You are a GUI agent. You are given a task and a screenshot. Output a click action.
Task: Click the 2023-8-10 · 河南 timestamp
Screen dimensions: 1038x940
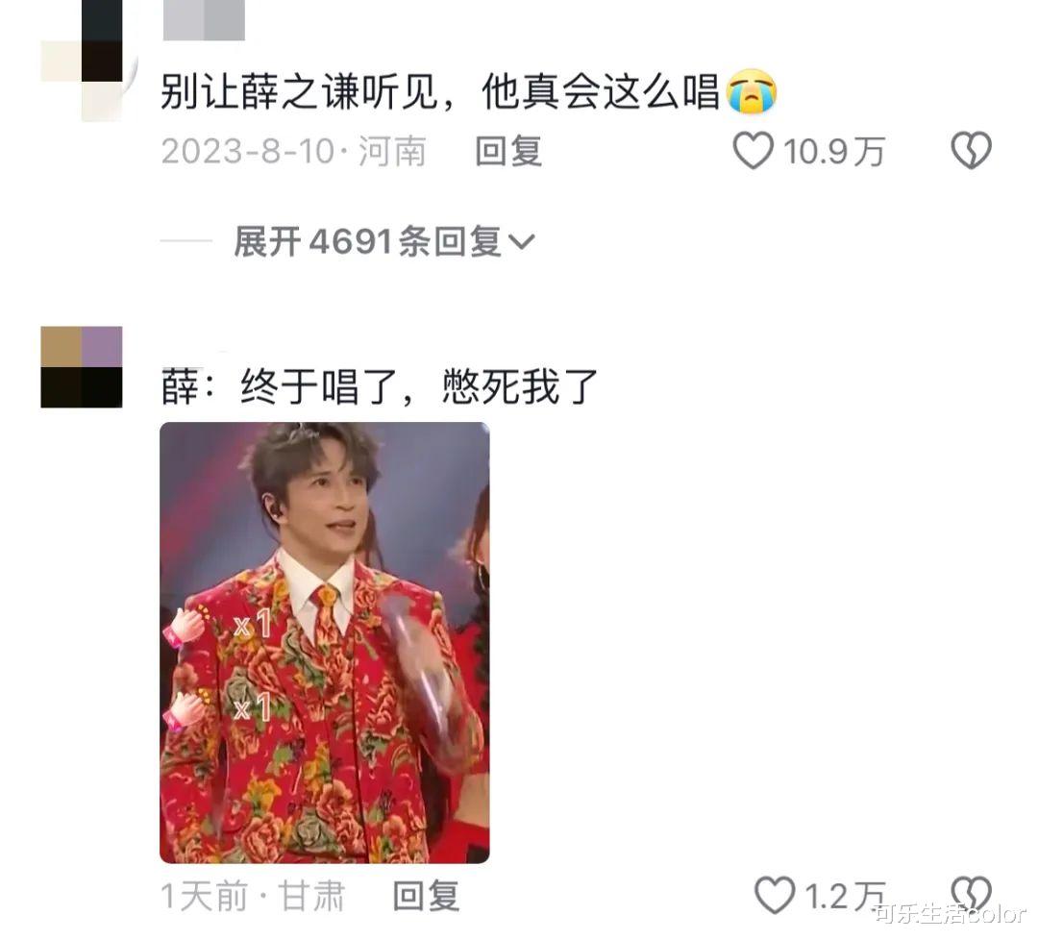(x=293, y=151)
